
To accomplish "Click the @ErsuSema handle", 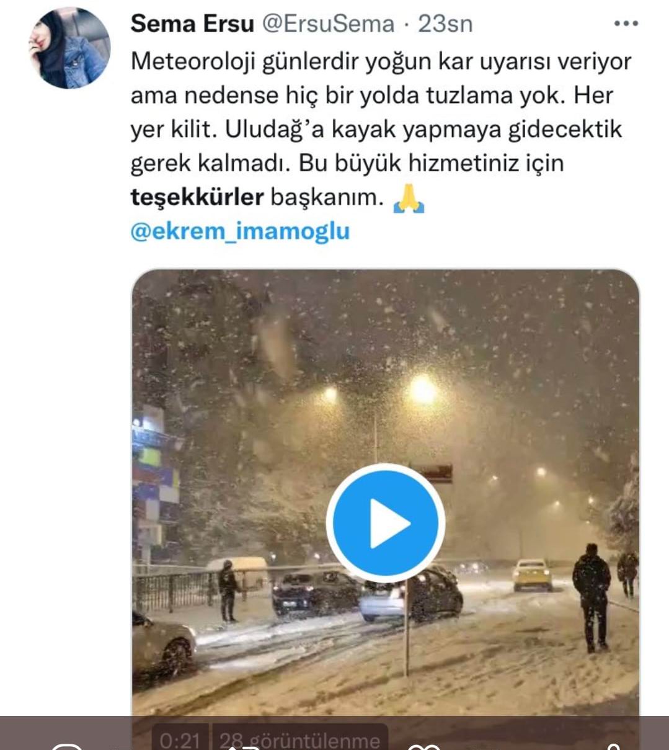I will (328, 24).
